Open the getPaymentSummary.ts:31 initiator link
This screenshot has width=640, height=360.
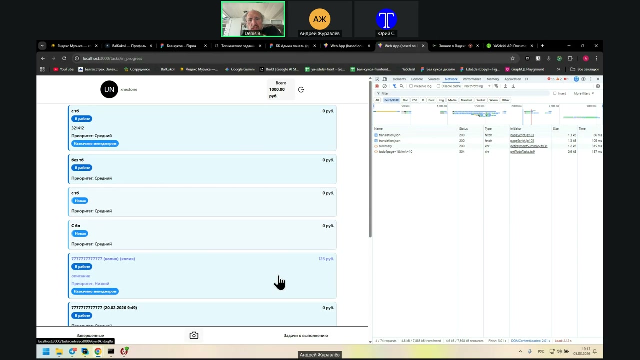point(528,146)
